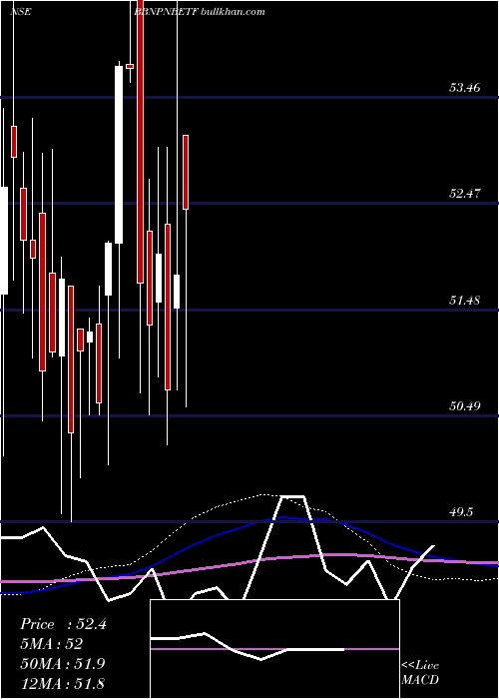This screenshot has width=499, height=699.
Task: Click the NSE exchange label
Action: click(21, 12)
